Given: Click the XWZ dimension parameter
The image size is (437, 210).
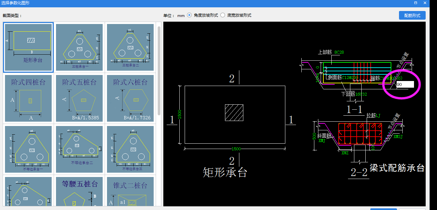Looking at the screenshot, I should pos(345,153).
